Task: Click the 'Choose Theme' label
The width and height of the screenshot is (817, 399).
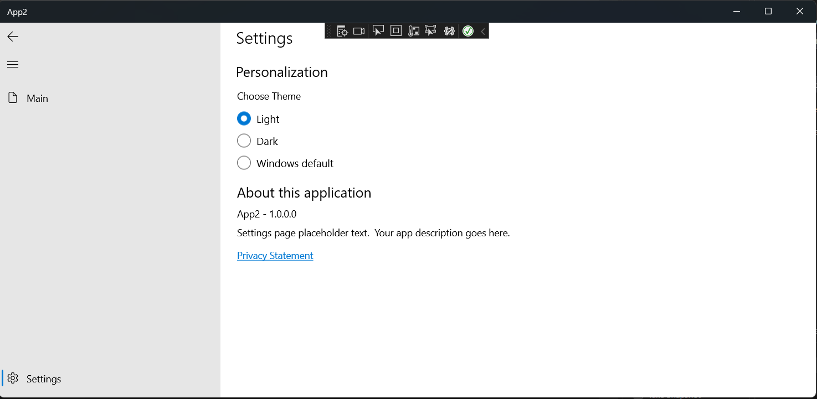Action: pos(269,96)
